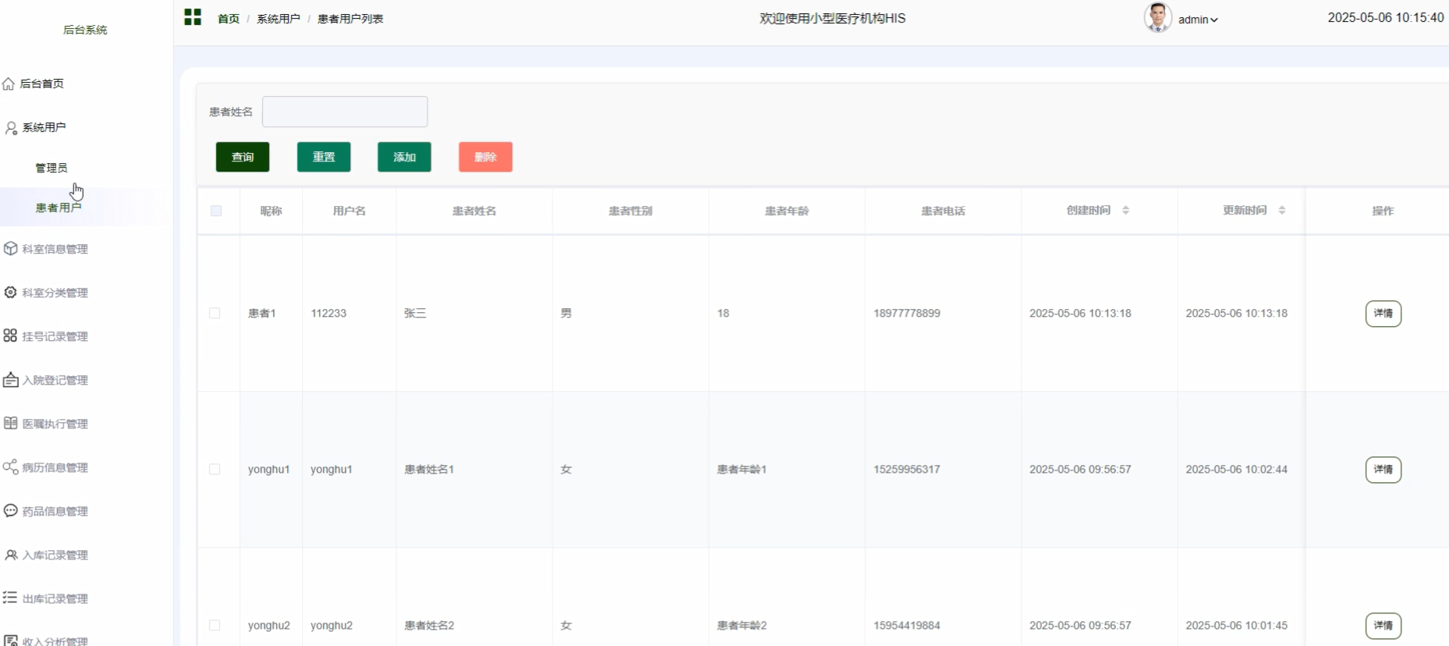Open 科室信息管理 menu

55,249
